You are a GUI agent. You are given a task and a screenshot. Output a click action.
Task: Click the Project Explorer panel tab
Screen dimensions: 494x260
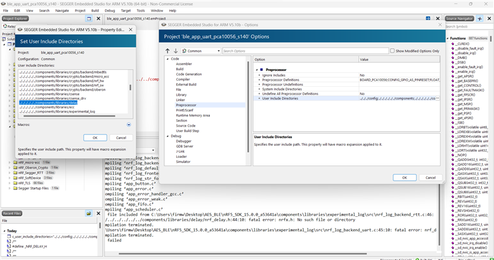coord(15,18)
